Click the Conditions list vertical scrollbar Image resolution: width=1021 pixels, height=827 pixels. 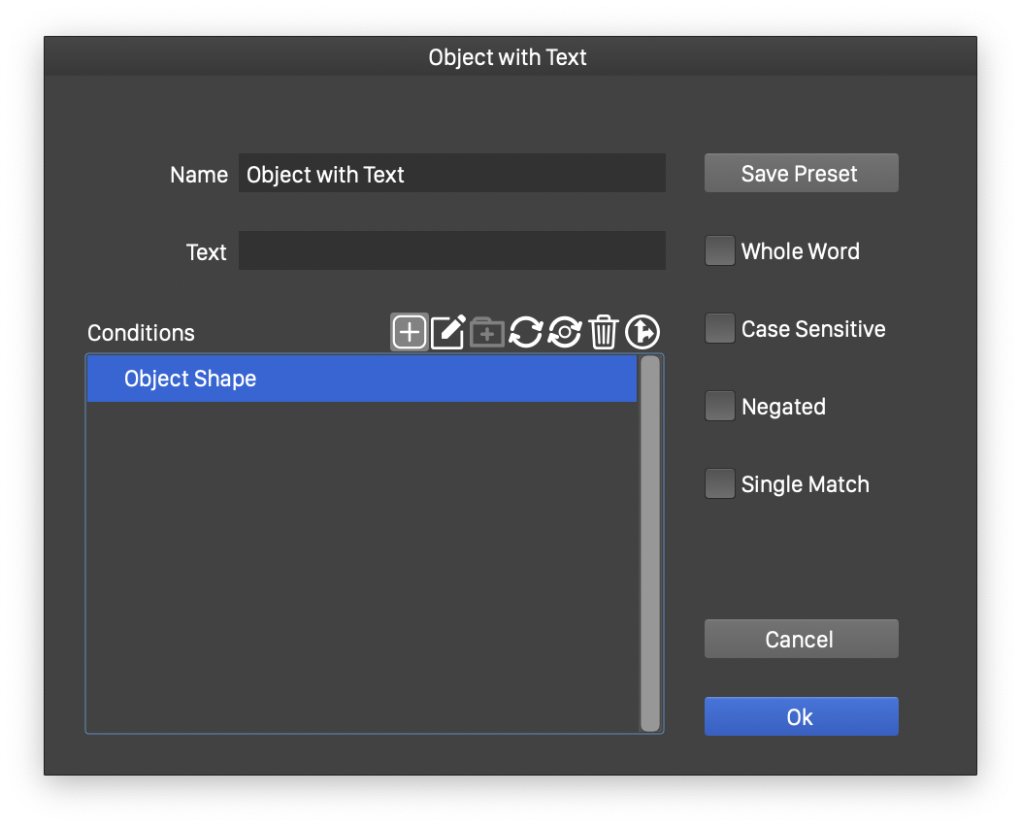[x=649, y=544]
